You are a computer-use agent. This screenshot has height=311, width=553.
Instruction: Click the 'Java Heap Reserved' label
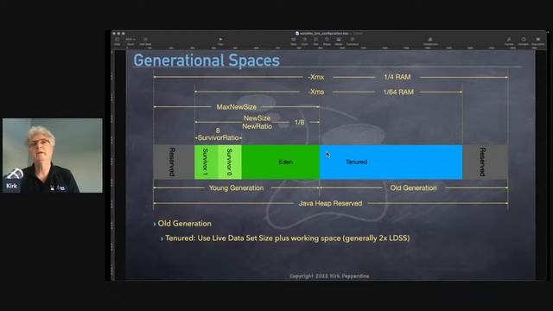coord(330,204)
